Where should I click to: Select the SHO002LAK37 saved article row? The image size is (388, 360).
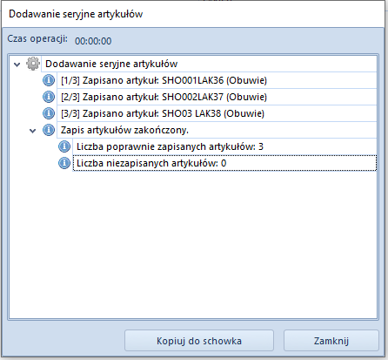click(x=217, y=97)
